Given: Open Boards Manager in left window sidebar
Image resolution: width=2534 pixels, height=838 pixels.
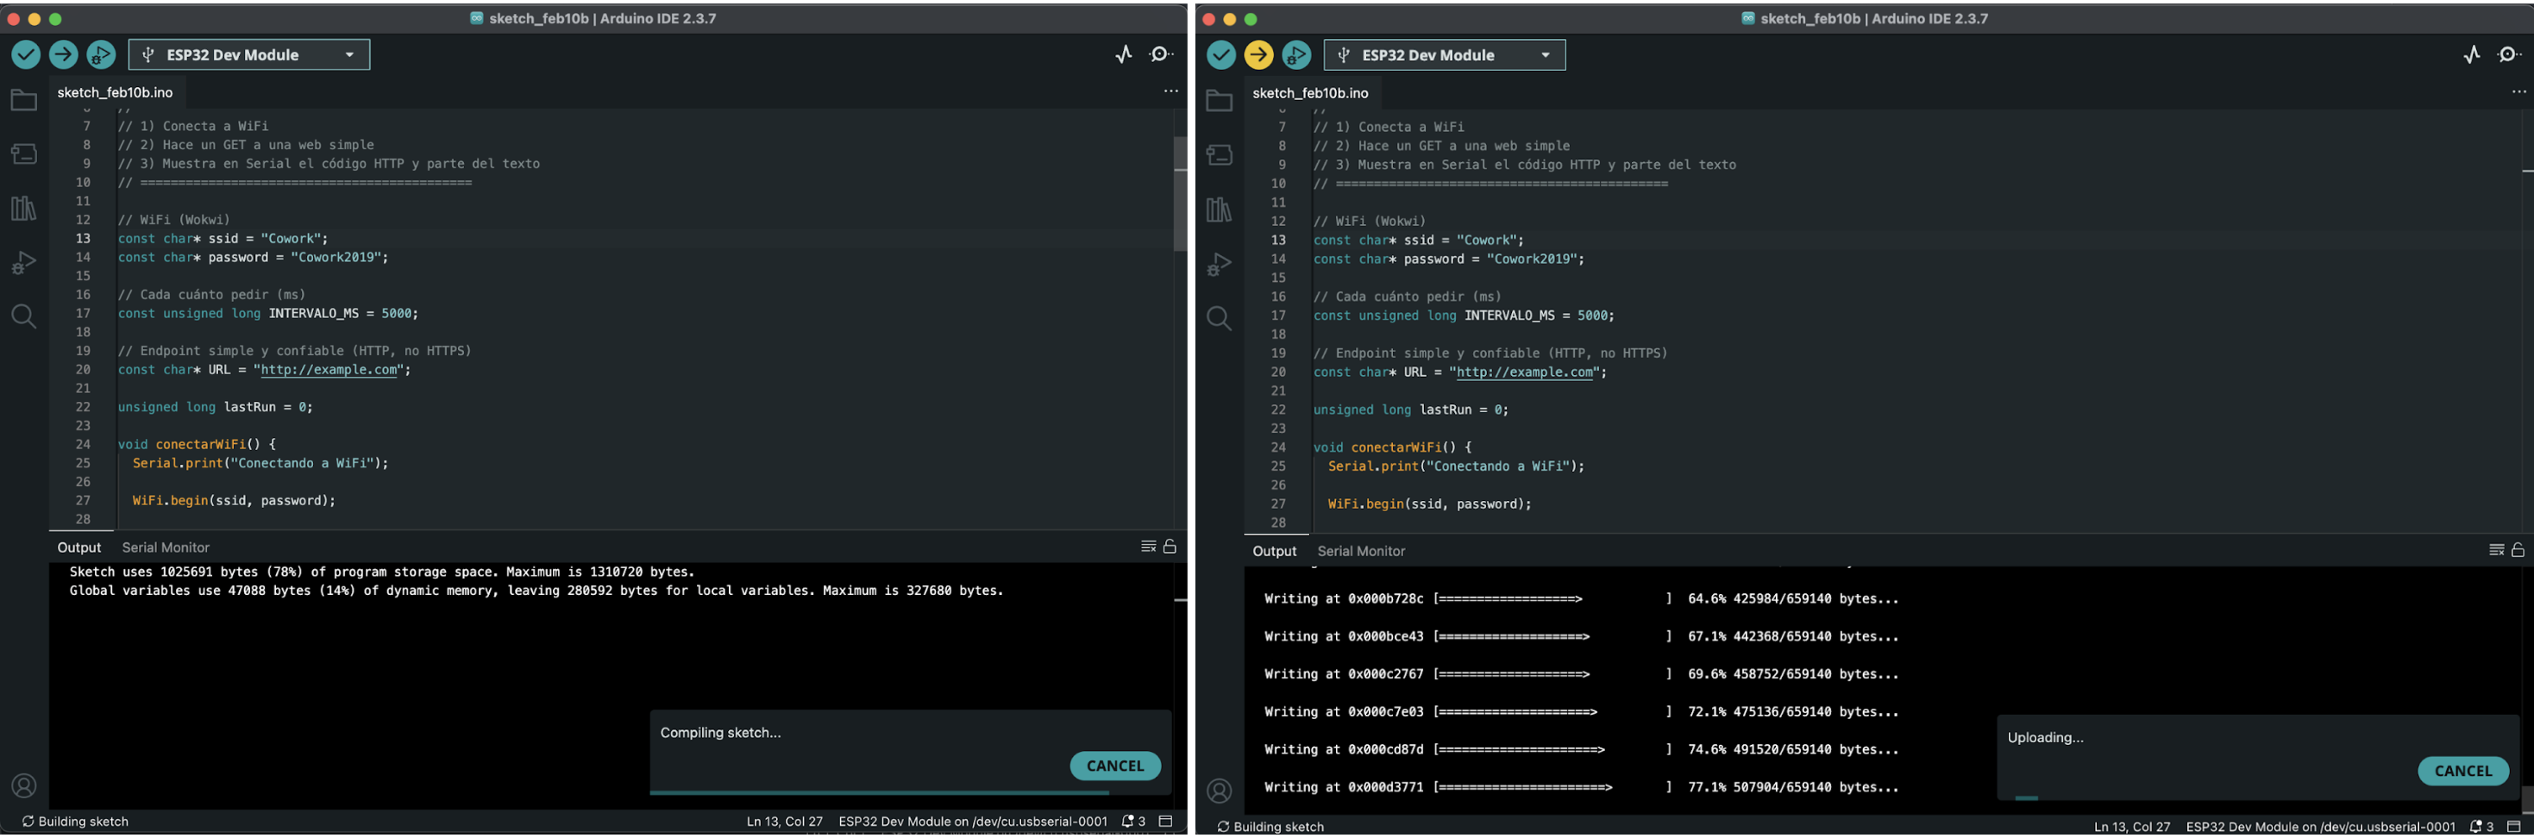Looking at the screenshot, I should 23,154.
